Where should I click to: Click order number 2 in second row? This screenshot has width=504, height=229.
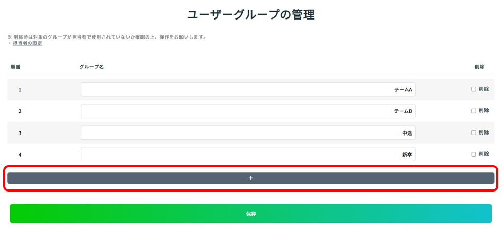click(x=20, y=111)
